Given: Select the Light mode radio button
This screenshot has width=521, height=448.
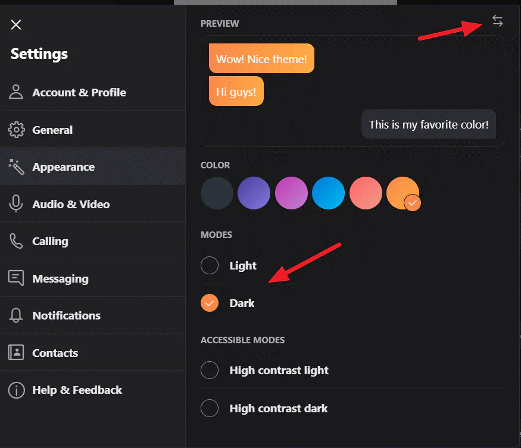Looking at the screenshot, I should pos(210,265).
